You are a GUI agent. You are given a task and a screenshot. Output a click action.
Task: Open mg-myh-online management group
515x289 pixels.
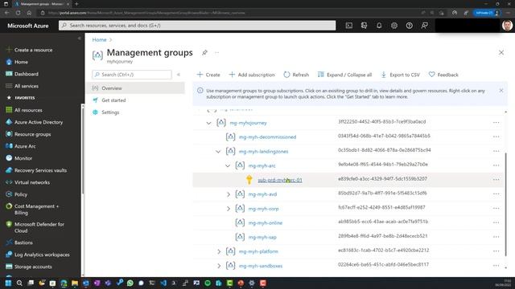pyautogui.click(x=266, y=223)
